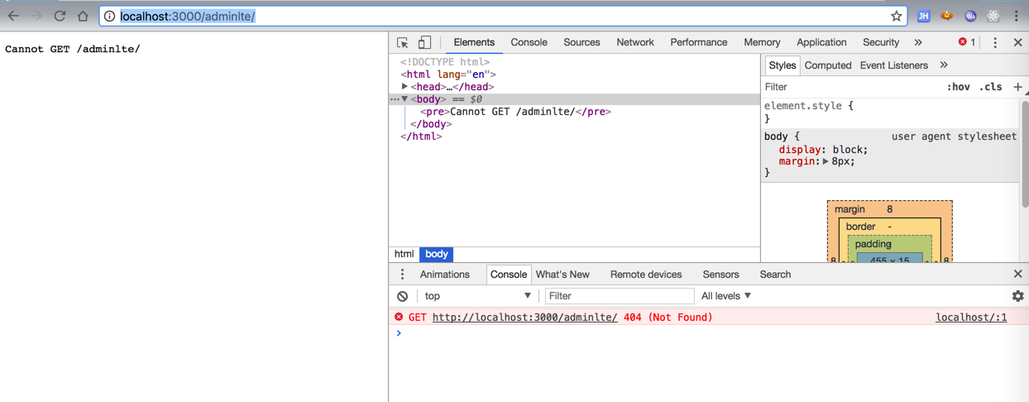1029x402 pixels.
Task: Show more style pane tabs chevron
Action: pyautogui.click(x=944, y=65)
